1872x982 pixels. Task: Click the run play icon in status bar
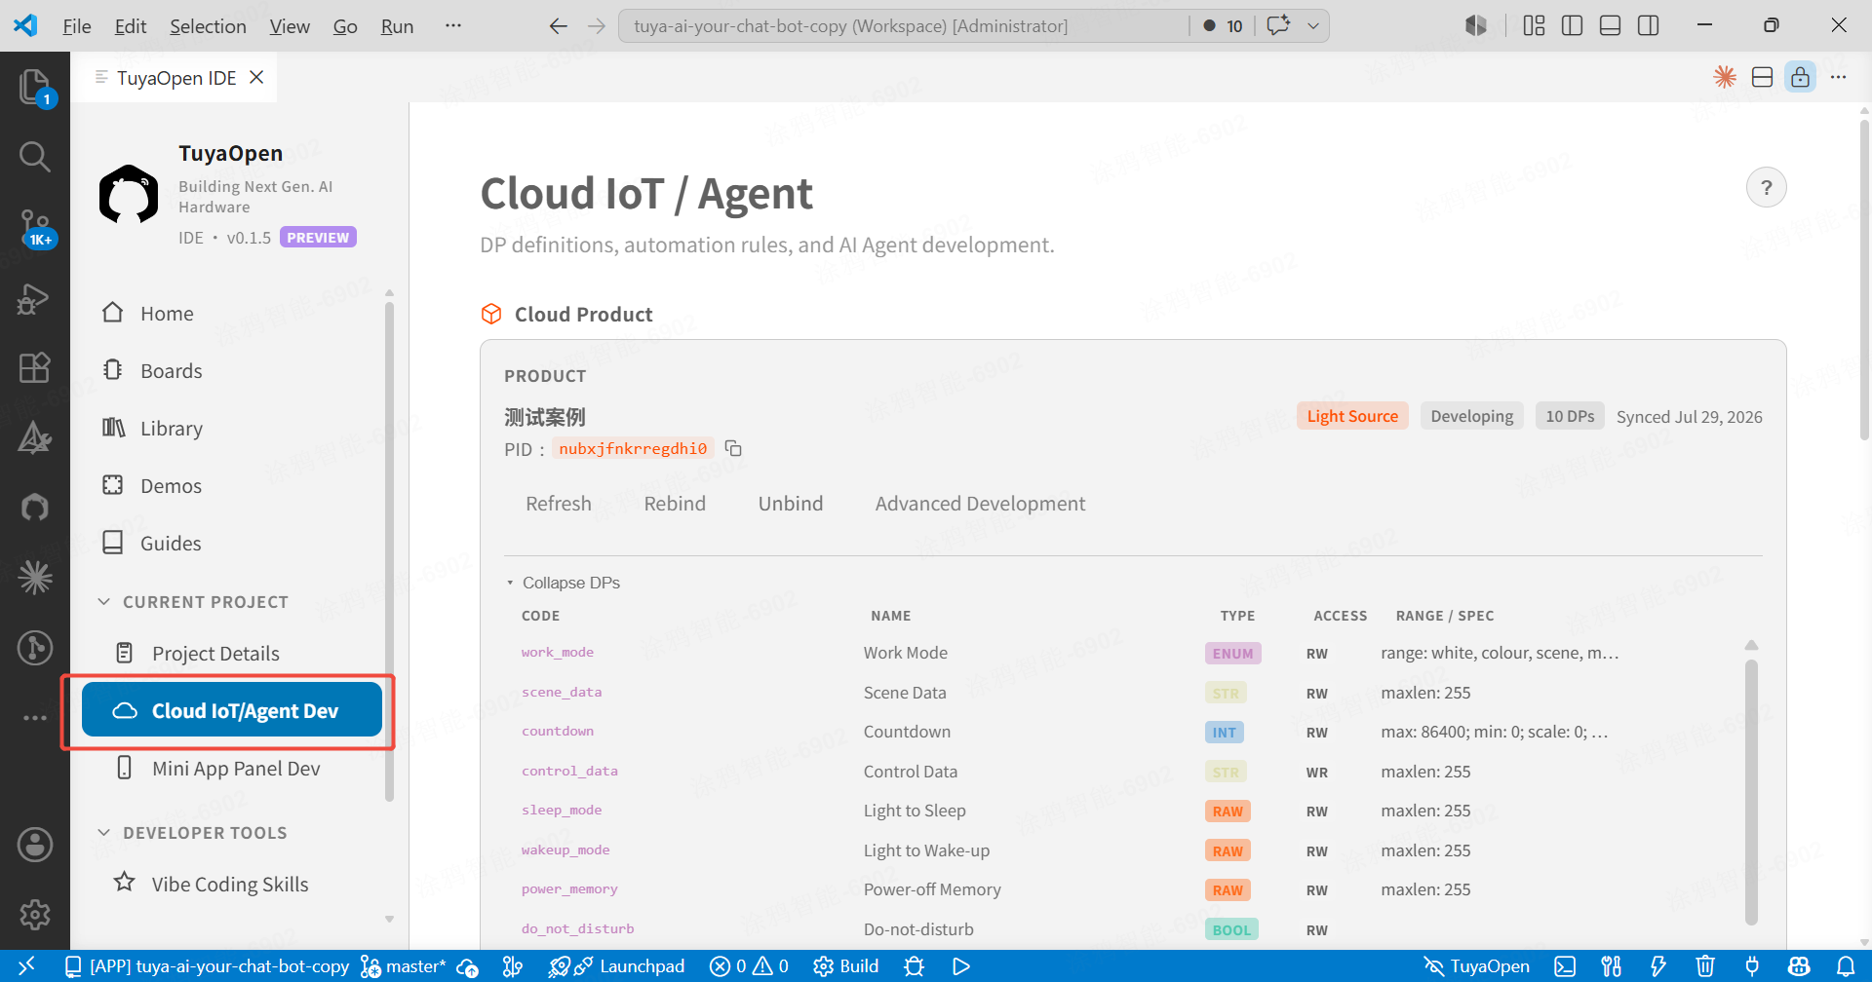tap(960, 966)
